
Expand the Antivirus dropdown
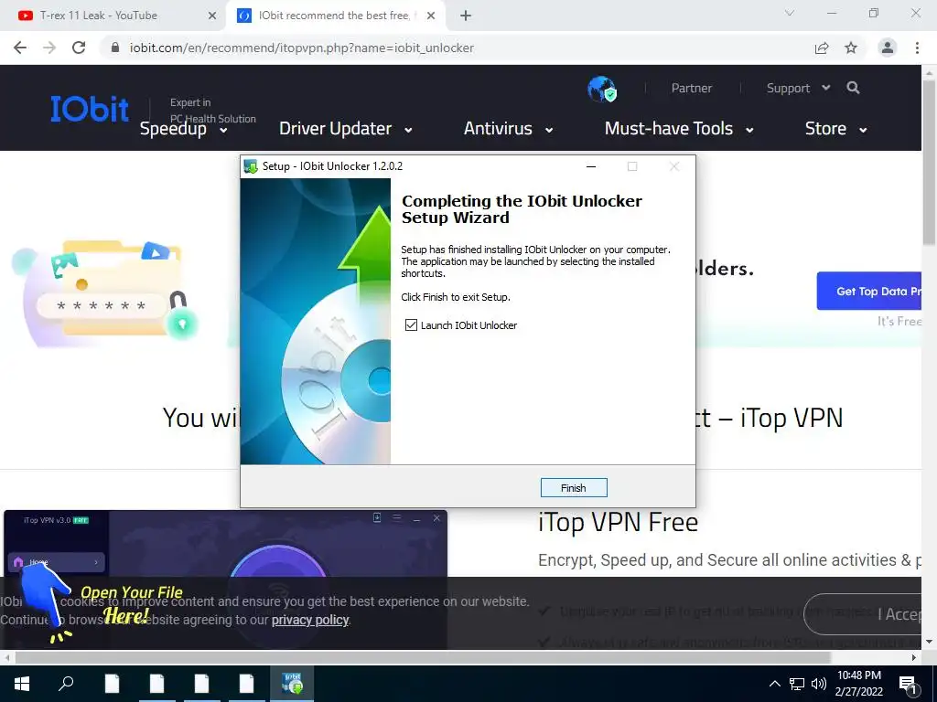coord(509,129)
